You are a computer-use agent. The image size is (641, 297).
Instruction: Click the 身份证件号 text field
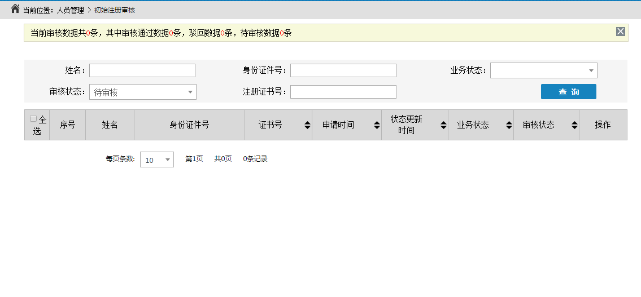[343, 70]
